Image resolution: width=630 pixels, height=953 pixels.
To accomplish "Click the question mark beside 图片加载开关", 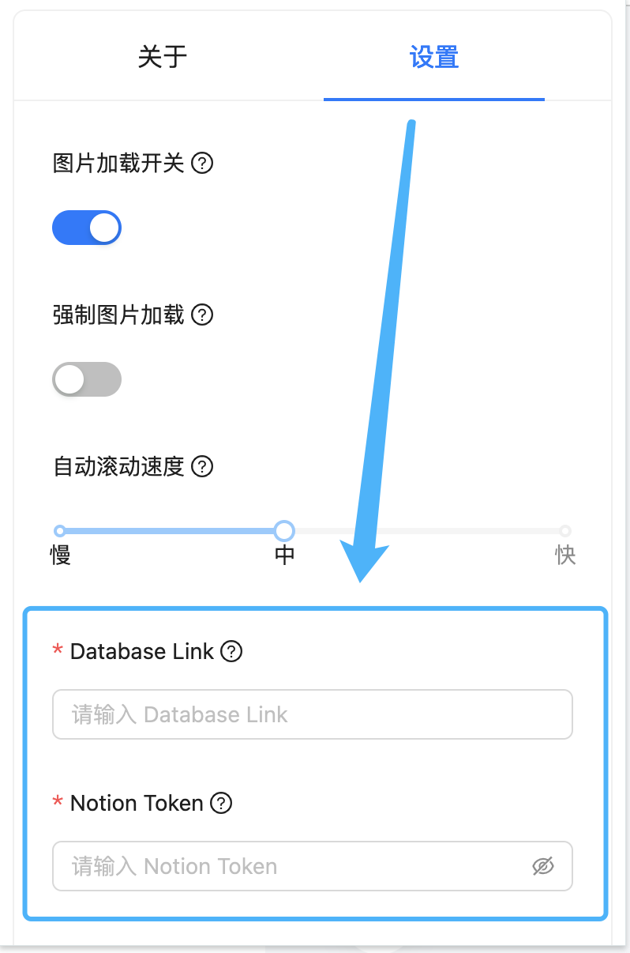I will click(204, 164).
